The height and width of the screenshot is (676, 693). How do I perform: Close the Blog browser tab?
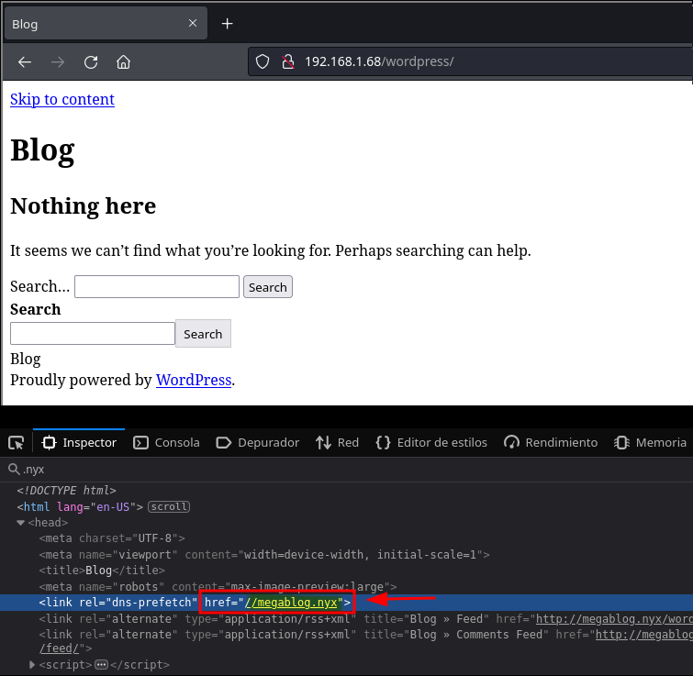tap(193, 24)
